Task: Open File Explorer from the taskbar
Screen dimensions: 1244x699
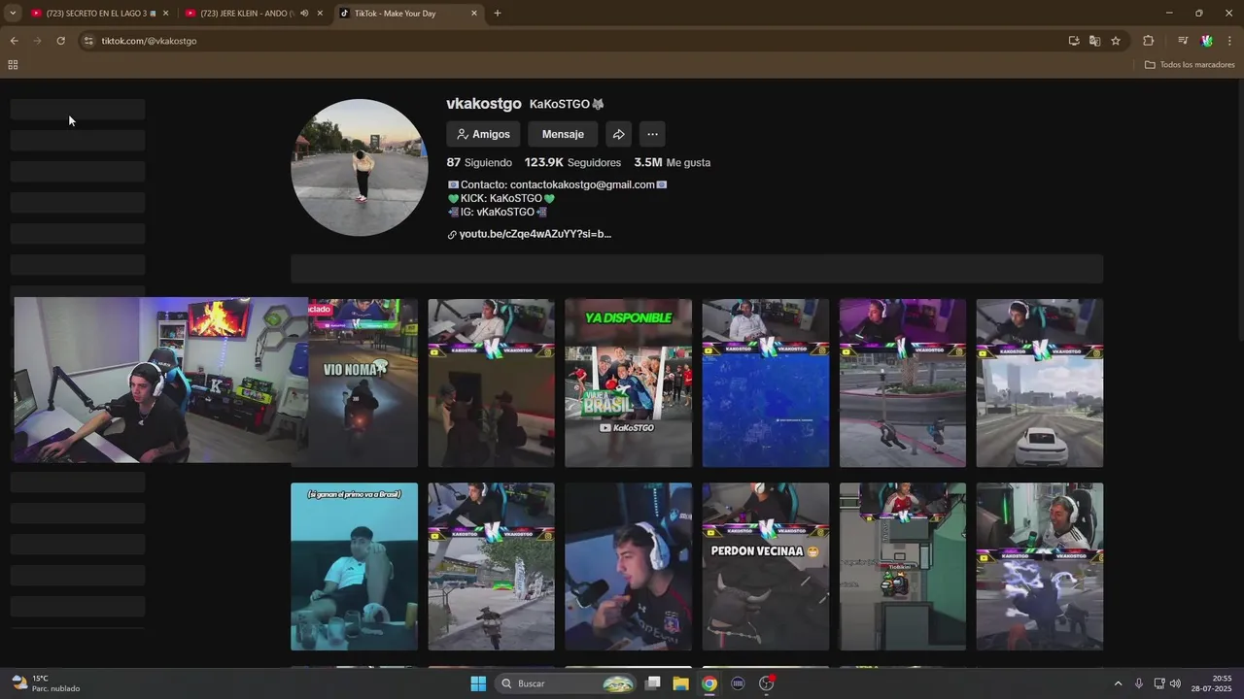Action: (680, 683)
